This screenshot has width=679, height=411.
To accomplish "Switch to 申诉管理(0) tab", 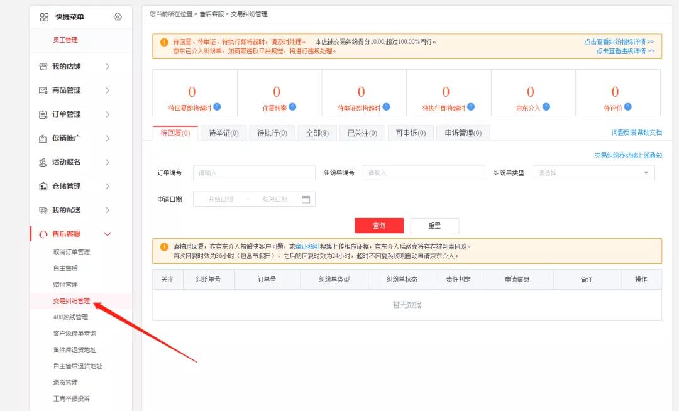I will [x=463, y=133].
